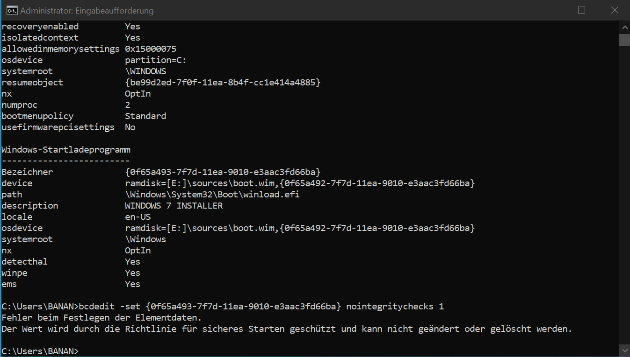Click the Bezeichner GUID value
This screenshot has width=630, height=357.
point(223,172)
